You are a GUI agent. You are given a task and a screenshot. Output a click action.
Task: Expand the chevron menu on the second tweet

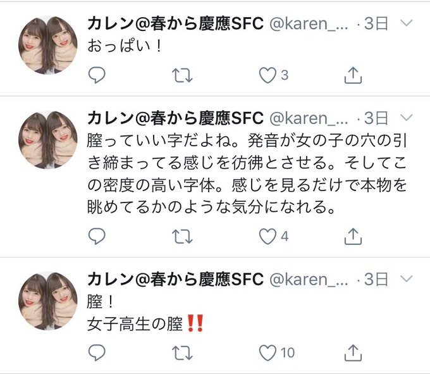407,118
